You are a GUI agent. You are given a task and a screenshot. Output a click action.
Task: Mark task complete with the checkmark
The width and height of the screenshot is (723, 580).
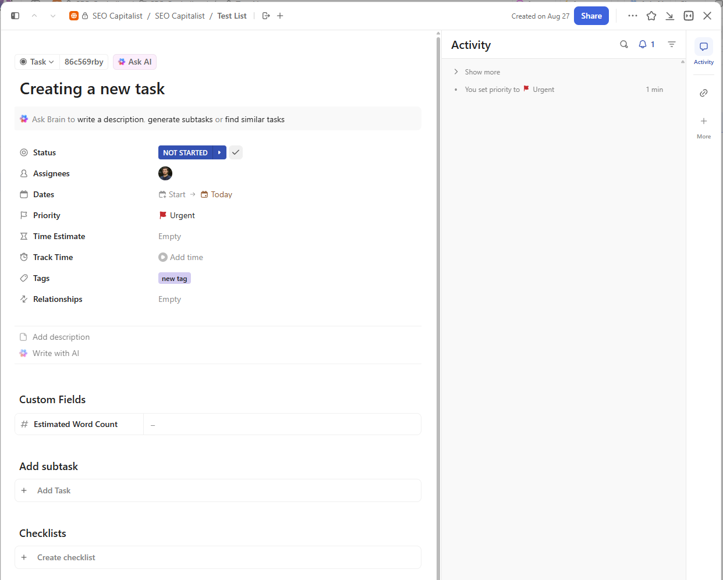tap(235, 152)
